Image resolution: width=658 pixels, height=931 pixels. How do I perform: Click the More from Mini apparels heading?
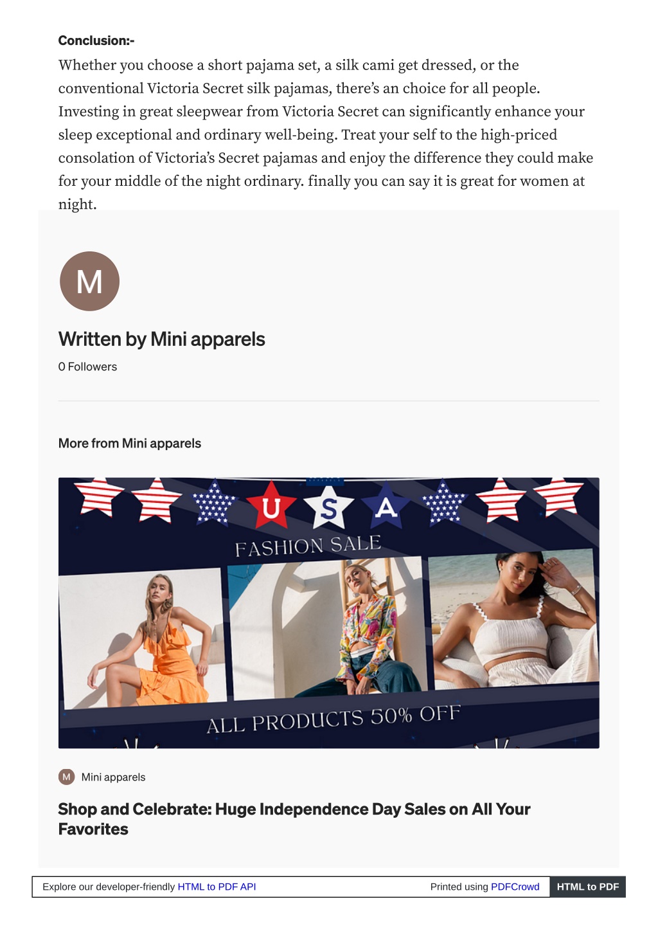pos(129,443)
